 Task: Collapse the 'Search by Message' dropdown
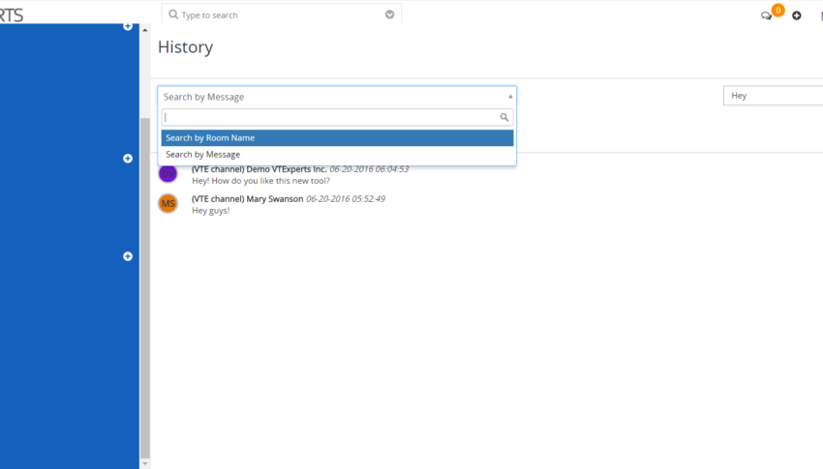click(x=337, y=97)
